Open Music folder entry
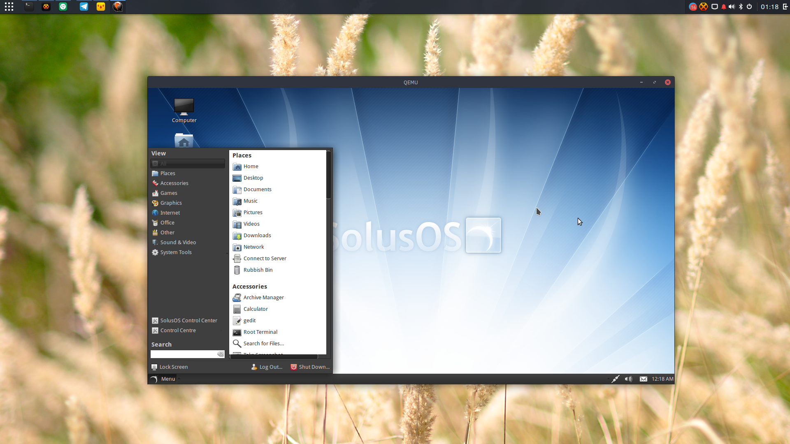Image resolution: width=790 pixels, height=444 pixels. [x=278, y=201]
